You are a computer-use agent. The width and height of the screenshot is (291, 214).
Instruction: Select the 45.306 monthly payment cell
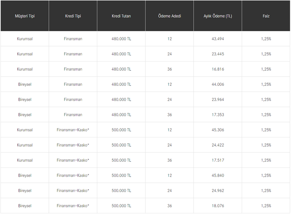click(x=218, y=130)
